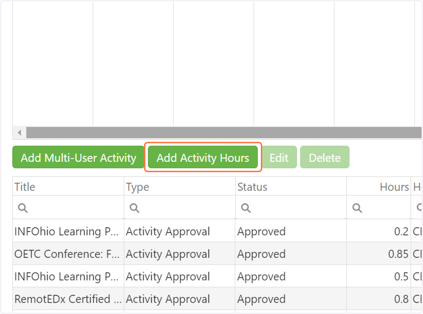Image resolution: width=423 pixels, height=314 pixels.
Task: Click the search icon under Hours
Action: (x=357, y=208)
